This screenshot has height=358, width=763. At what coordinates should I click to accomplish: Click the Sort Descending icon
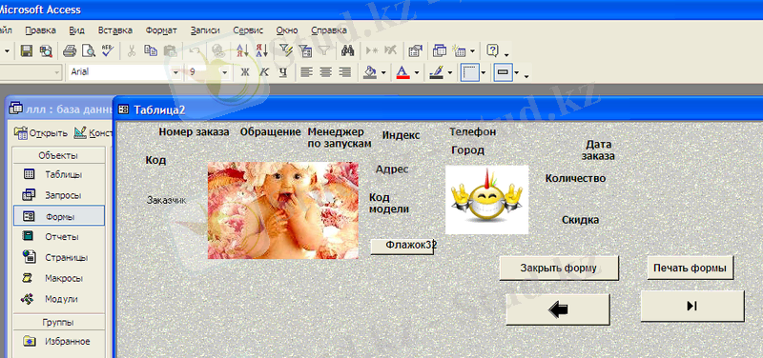tap(261, 50)
